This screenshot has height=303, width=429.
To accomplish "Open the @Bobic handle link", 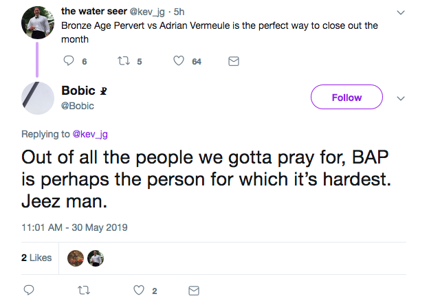I will (x=78, y=106).
